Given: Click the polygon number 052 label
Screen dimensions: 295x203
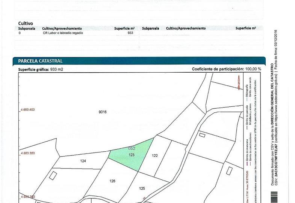Looking at the screenshot, I should point(132,148).
